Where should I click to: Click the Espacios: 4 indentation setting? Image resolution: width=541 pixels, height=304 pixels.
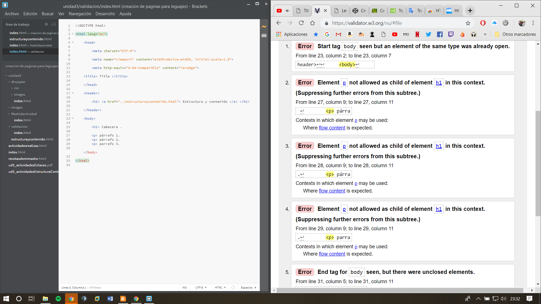coord(249,287)
